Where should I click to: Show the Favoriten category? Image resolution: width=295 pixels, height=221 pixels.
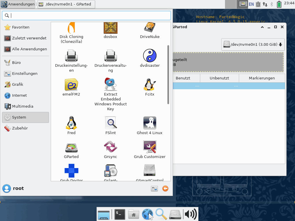tap(20, 27)
